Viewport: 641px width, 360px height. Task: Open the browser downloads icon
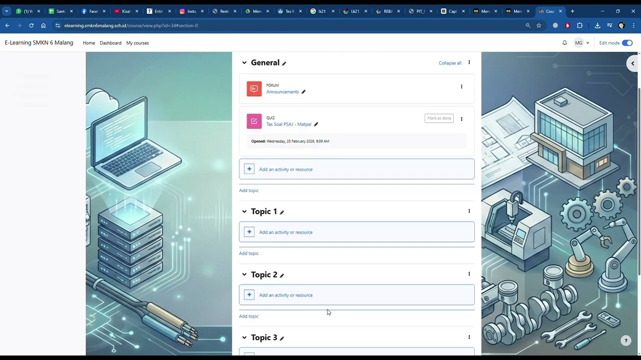click(x=597, y=25)
